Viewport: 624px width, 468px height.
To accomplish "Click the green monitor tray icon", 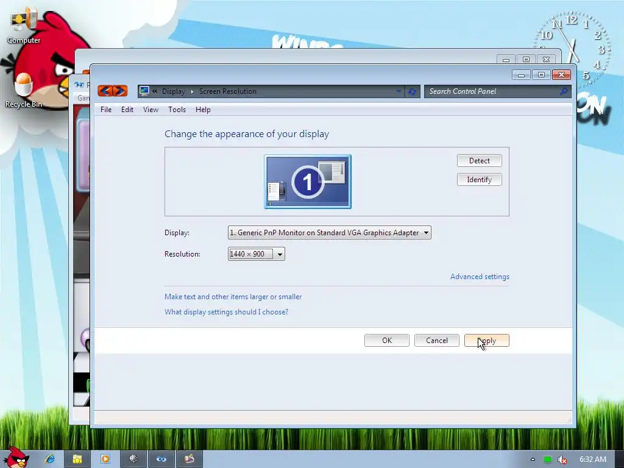I will pos(548,459).
